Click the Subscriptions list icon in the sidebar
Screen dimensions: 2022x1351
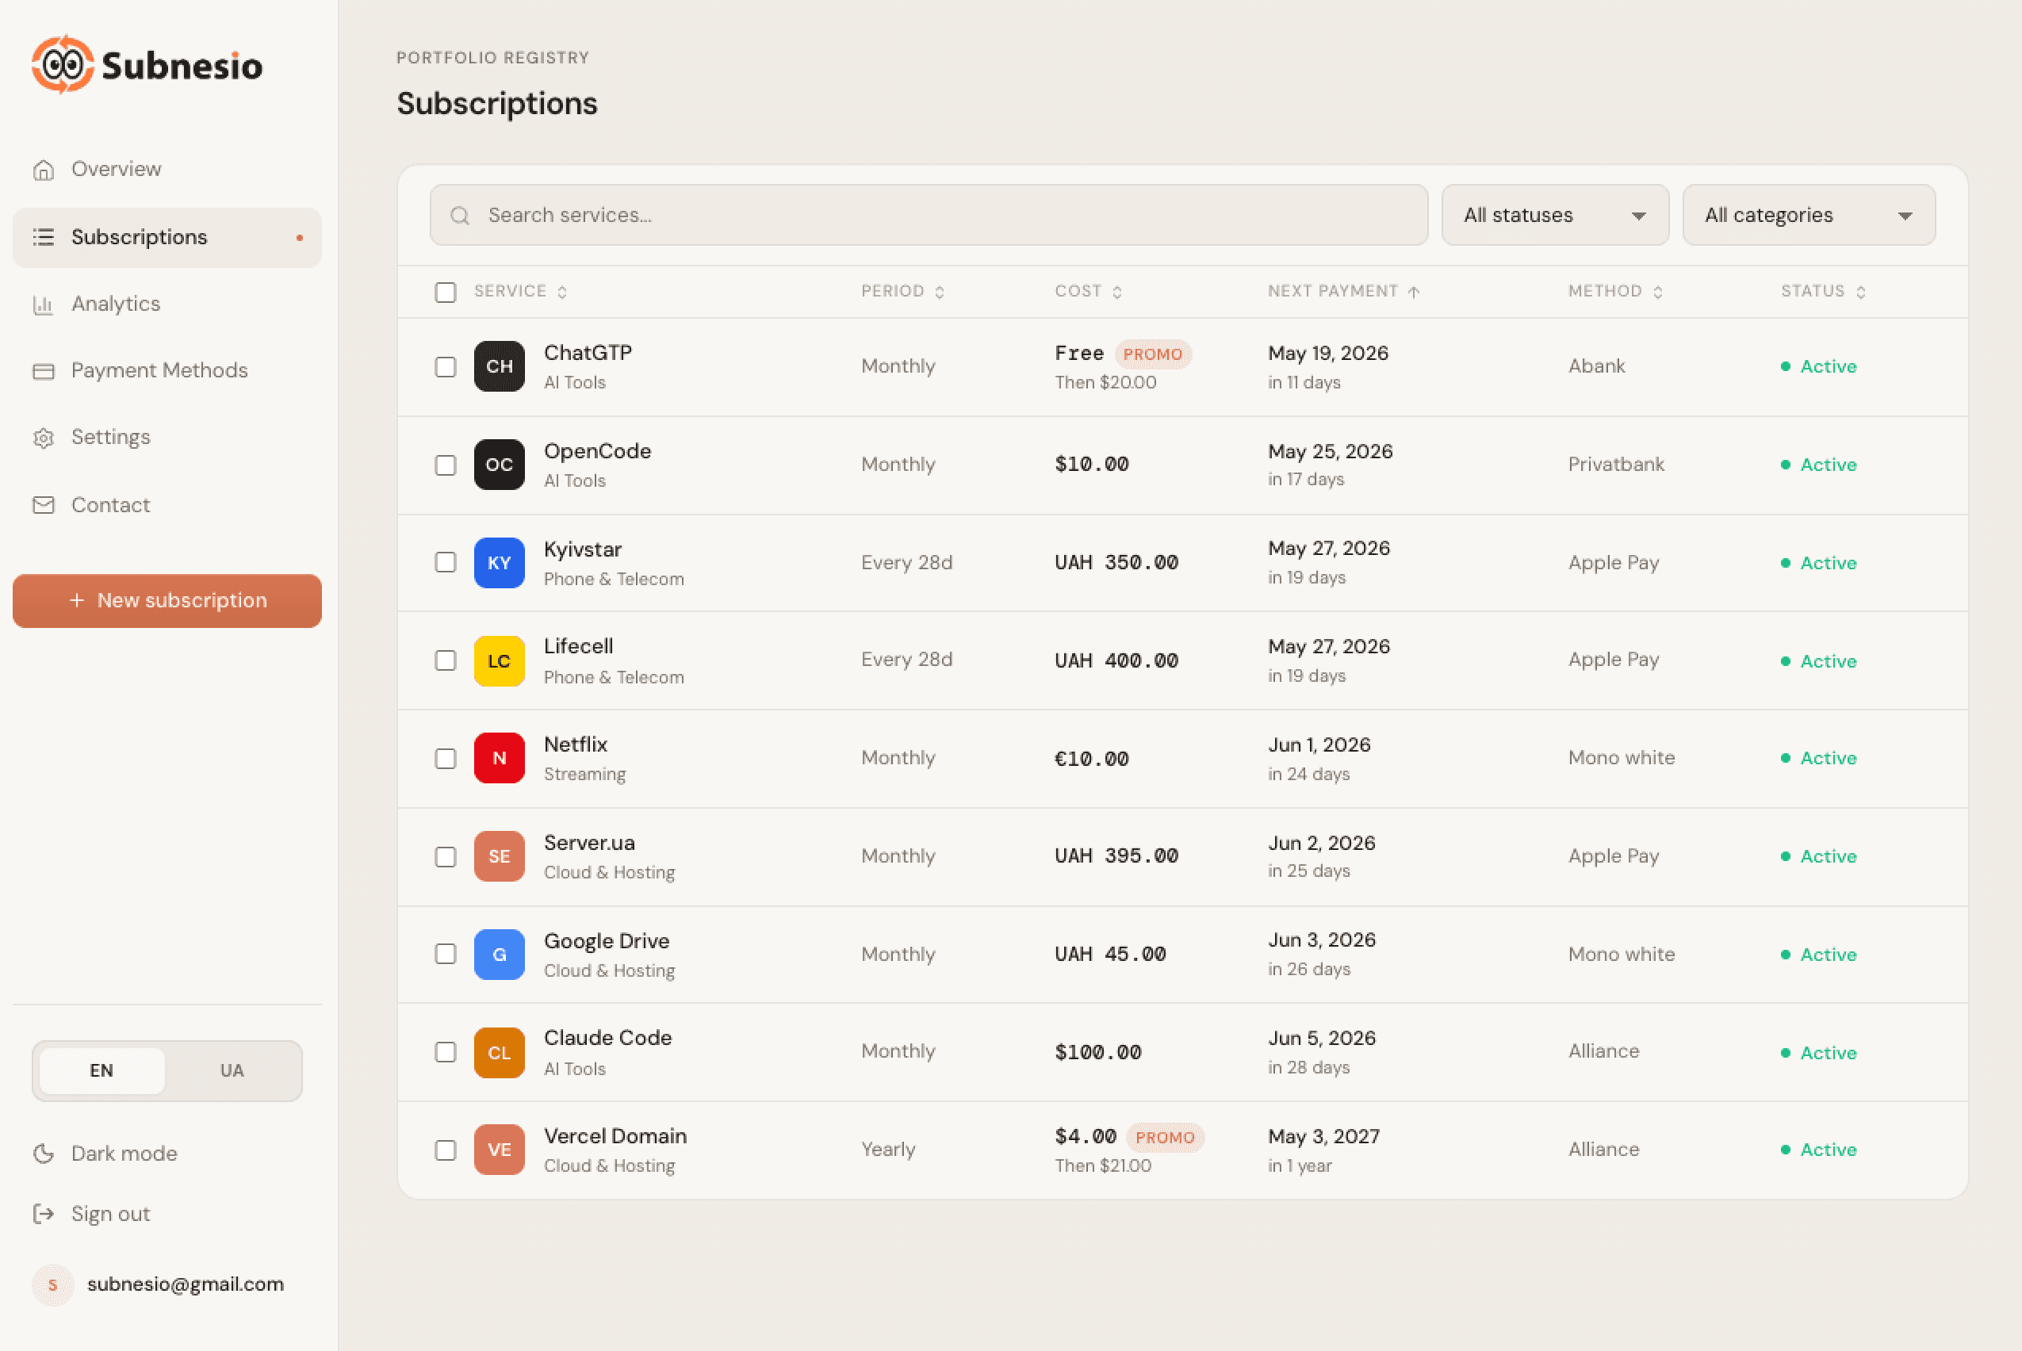43,237
